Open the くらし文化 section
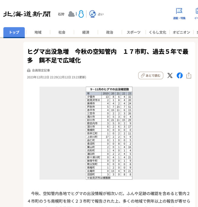The width and height of the screenshot is (198, 207). [157, 32]
